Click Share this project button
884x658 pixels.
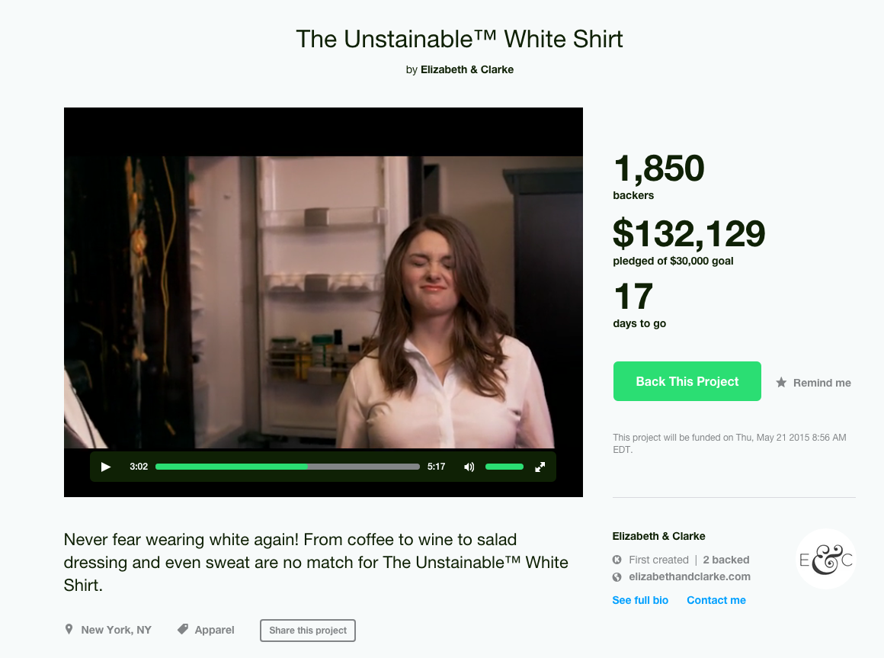[308, 631]
